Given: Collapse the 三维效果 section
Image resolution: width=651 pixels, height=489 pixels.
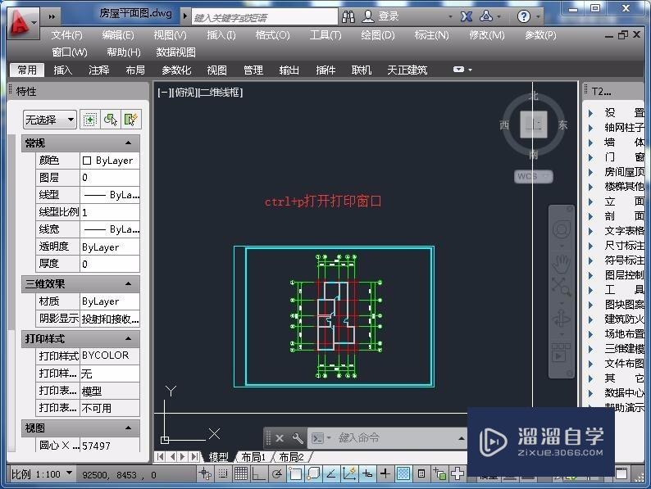Looking at the screenshot, I should [128, 284].
